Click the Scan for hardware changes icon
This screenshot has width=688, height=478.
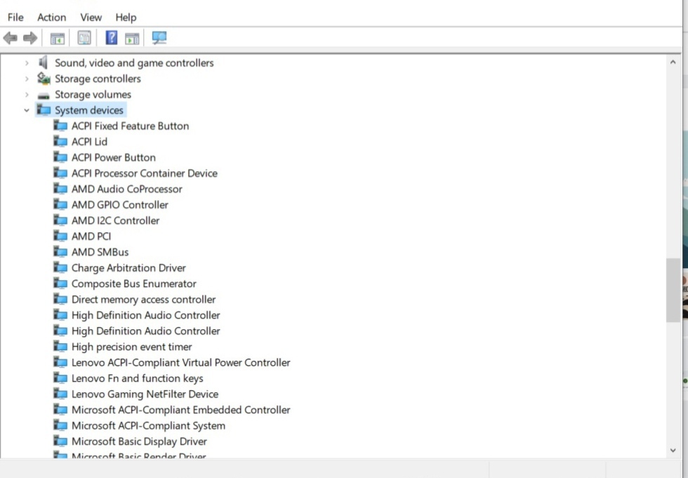159,37
